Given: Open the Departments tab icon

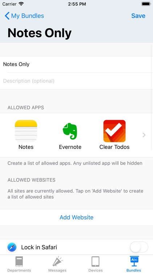Looking at the screenshot, I should tap(19, 261).
